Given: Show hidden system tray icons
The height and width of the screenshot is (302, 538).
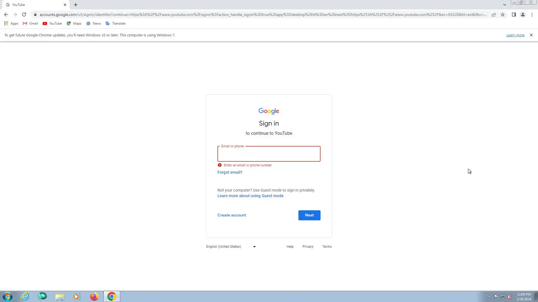Looking at the screenshot, I should pos(489,297).
